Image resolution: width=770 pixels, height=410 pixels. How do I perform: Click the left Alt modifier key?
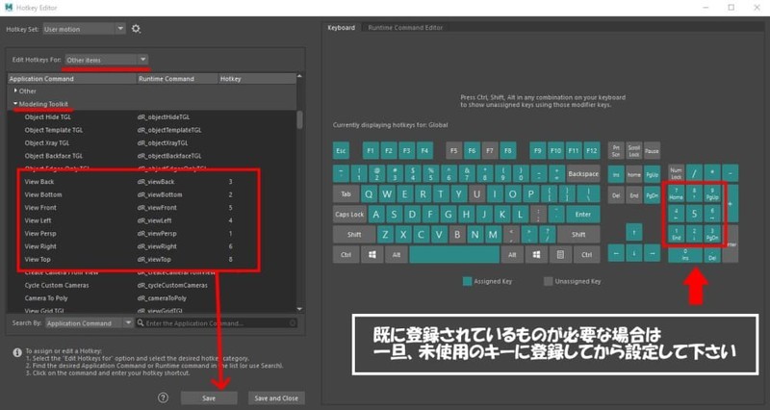point(397,255)
